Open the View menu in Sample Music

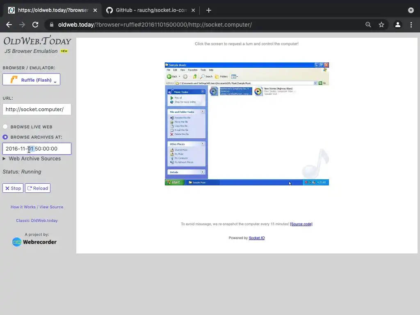(183, 70)
